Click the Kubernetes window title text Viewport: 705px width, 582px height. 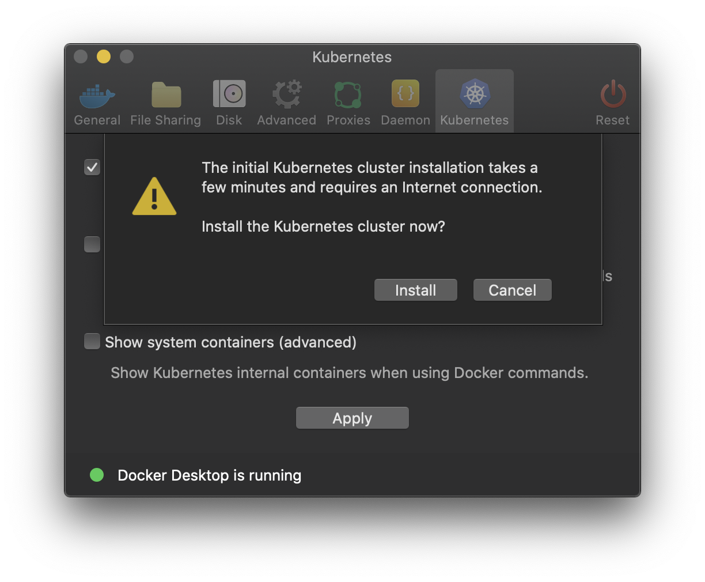click(x=352, y=57)
